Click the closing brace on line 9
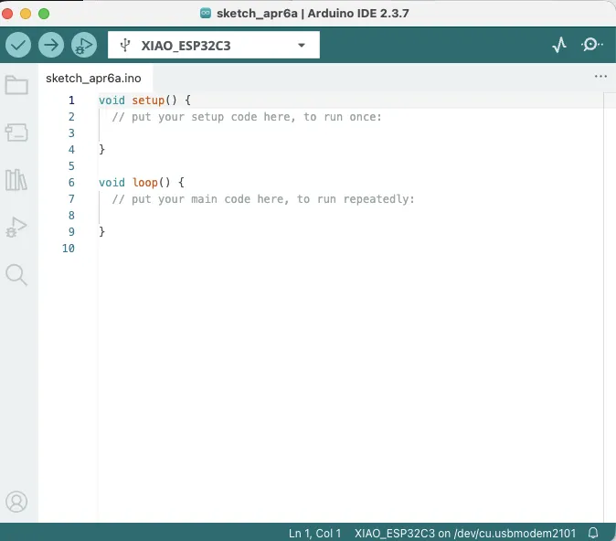 (x=101, y=232)
